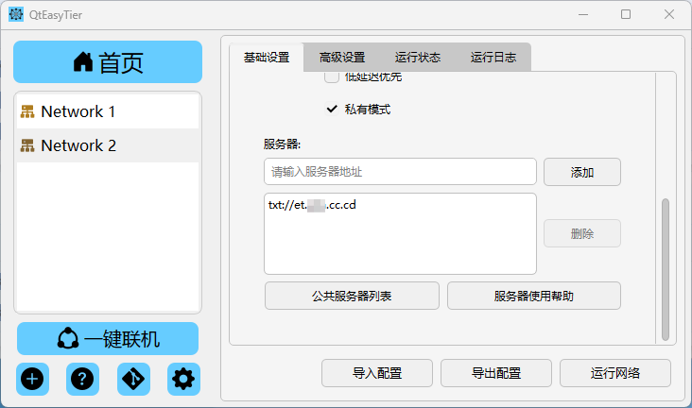This screenshot has height=408, width=692.
Task: Select Network 1 in the network list
Action: [x=108, y=111]
